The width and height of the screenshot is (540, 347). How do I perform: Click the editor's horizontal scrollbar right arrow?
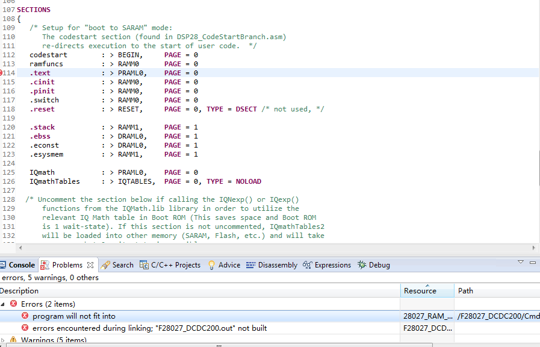[x=533, y=248]
